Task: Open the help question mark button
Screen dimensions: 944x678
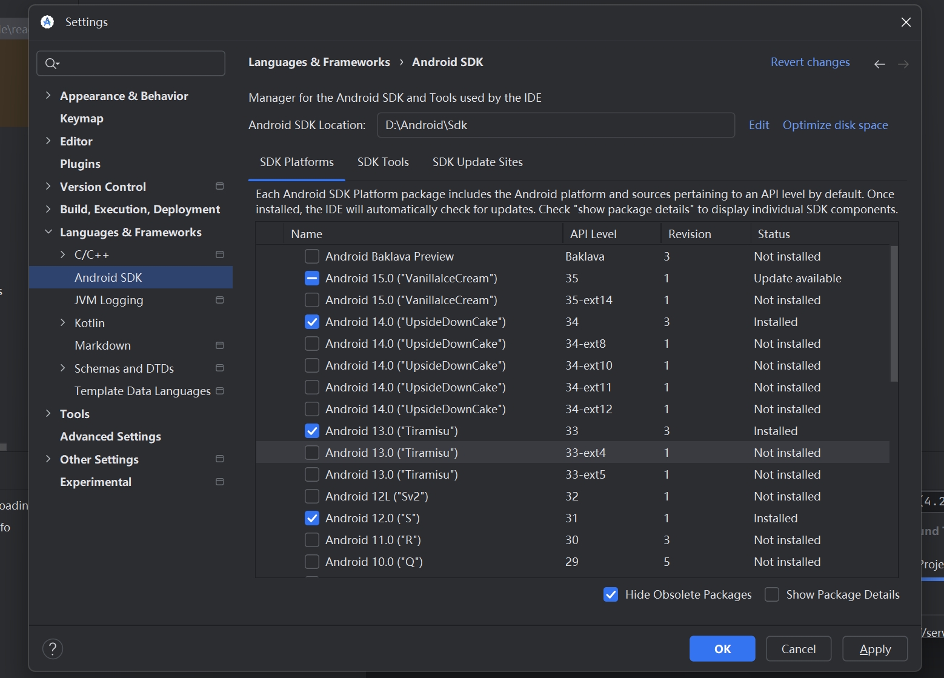Action: coord(53,649)
